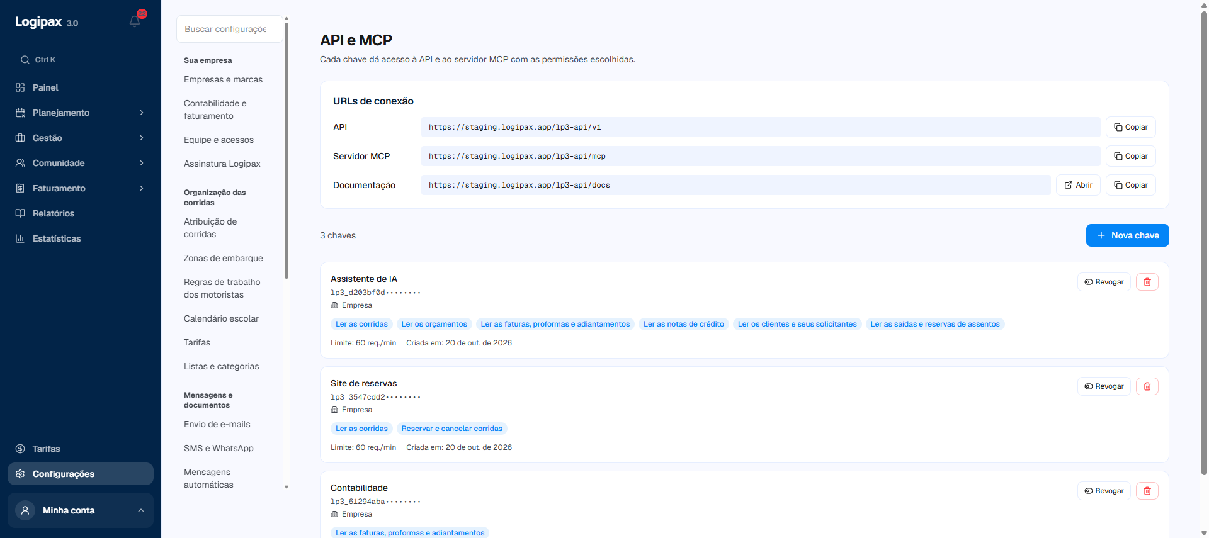The width and height of the screenshot is (1209, 538).
Task: Click the Configurações gear icon
Action: click(x=20, y=474)
